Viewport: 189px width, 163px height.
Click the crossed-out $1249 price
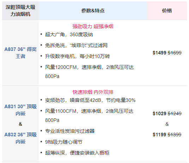tap(175, 113)
